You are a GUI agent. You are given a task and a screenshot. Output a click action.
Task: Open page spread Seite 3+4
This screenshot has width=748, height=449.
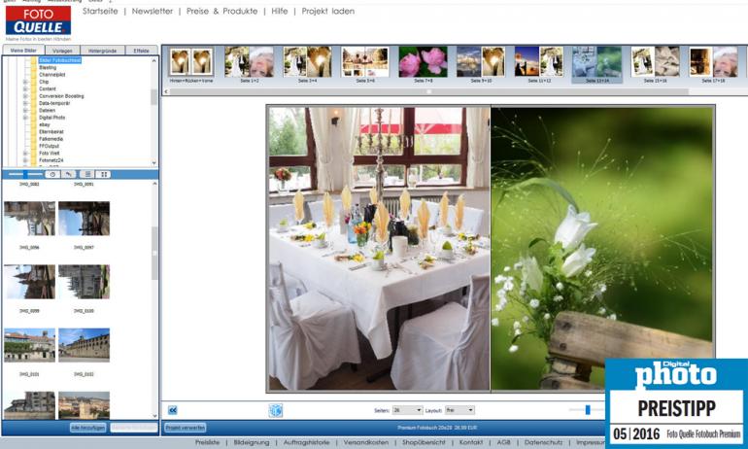(x=307, y=65)
